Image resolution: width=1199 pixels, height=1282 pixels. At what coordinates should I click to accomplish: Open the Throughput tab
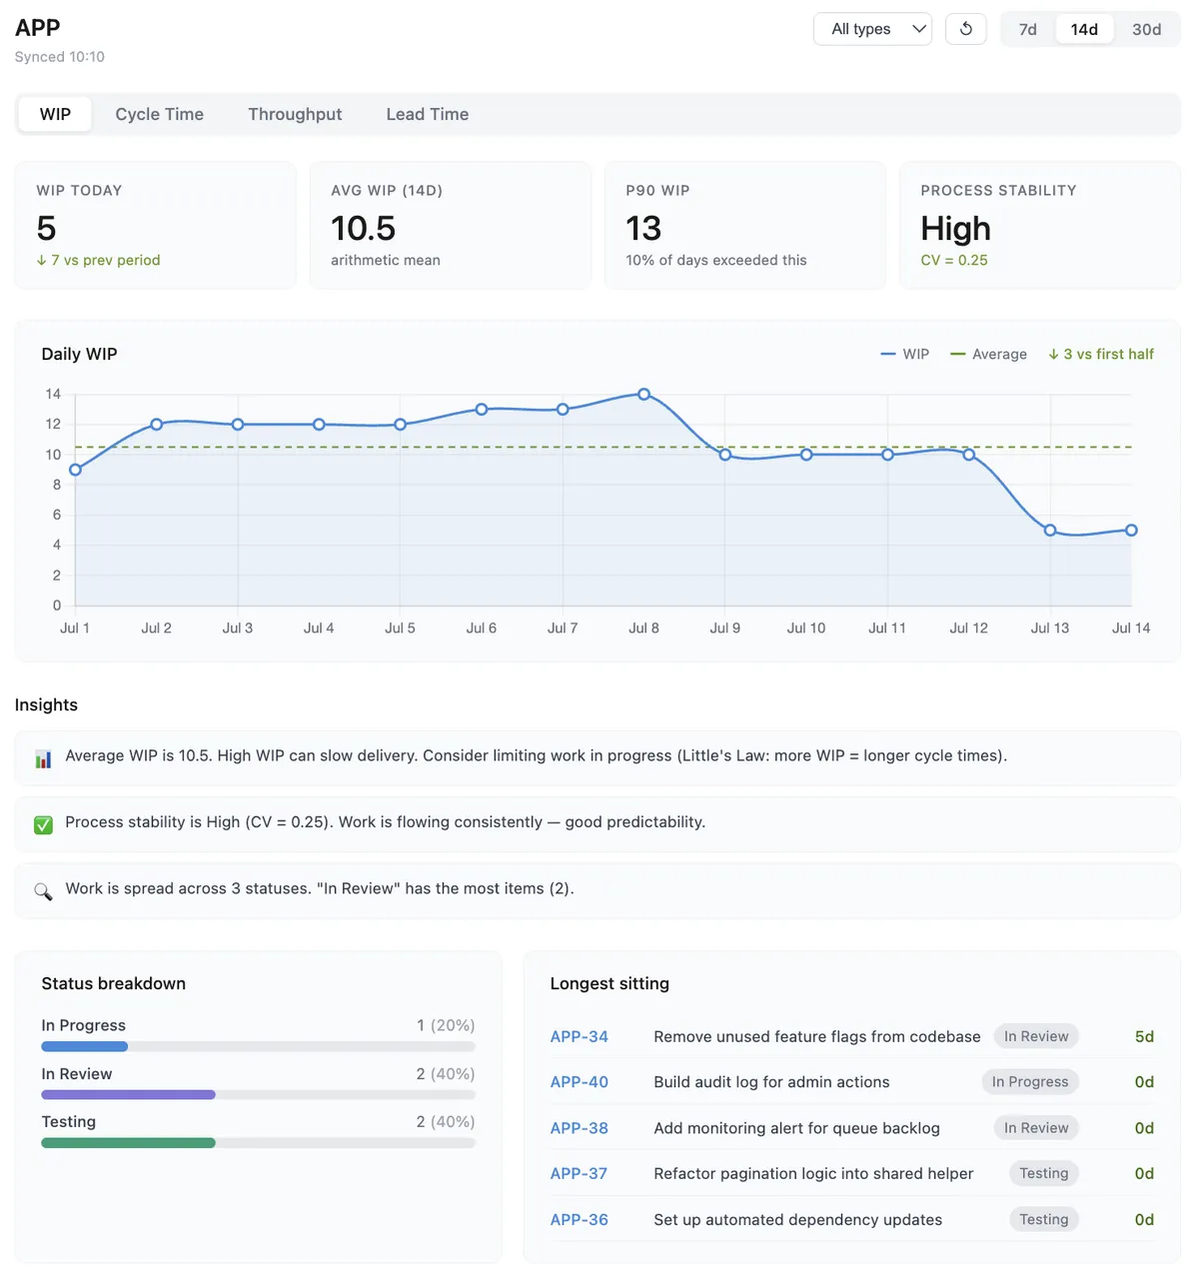[295, 114]
